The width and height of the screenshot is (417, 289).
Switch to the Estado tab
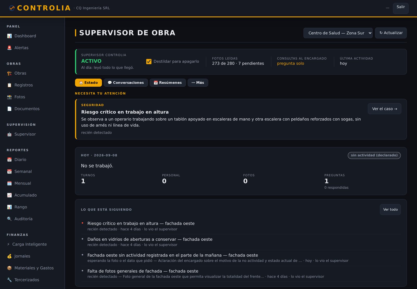coord(88,83)
